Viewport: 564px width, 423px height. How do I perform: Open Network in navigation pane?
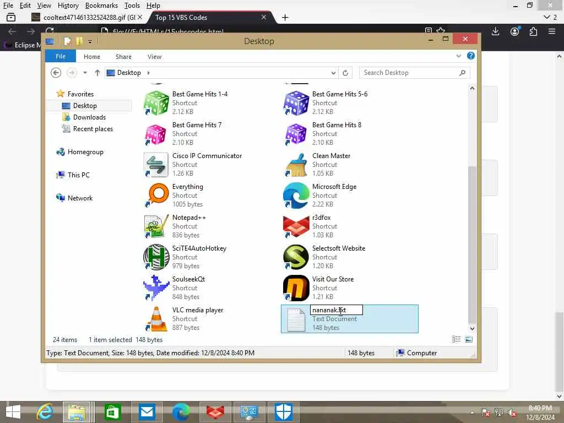pos(80,198)
